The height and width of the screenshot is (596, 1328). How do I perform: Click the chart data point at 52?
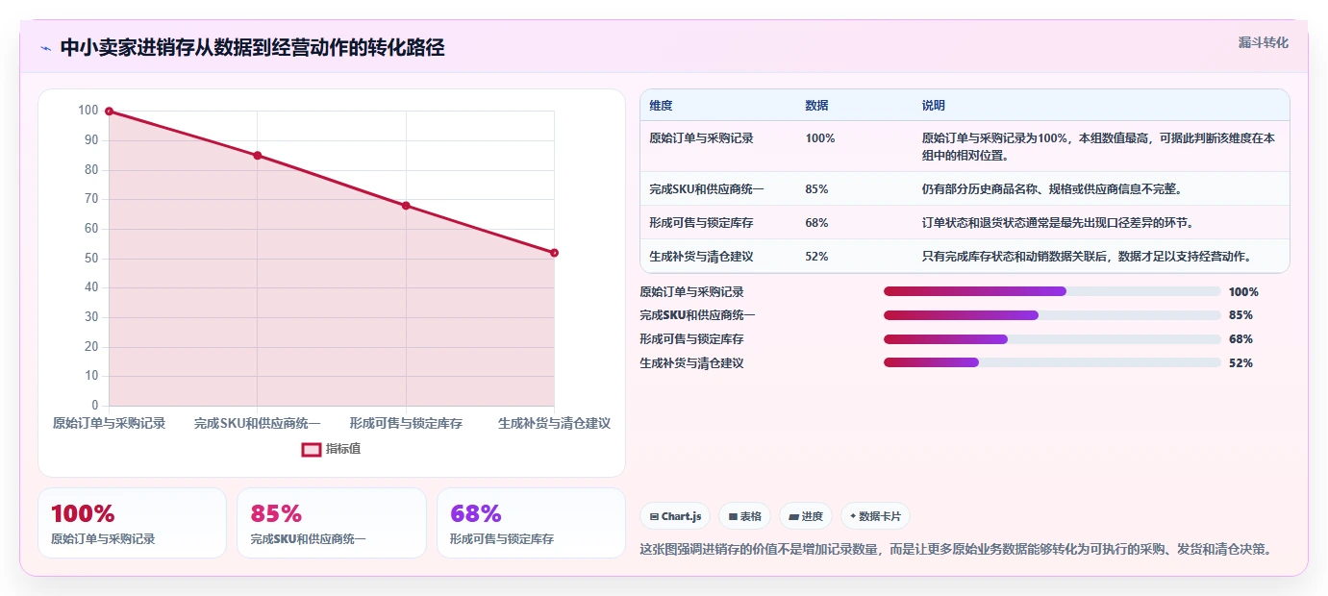(555, 253)
